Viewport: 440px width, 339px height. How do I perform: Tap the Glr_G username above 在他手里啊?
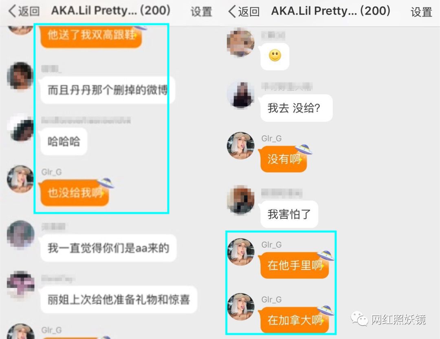pyautogui.click(x=271, y=245)
